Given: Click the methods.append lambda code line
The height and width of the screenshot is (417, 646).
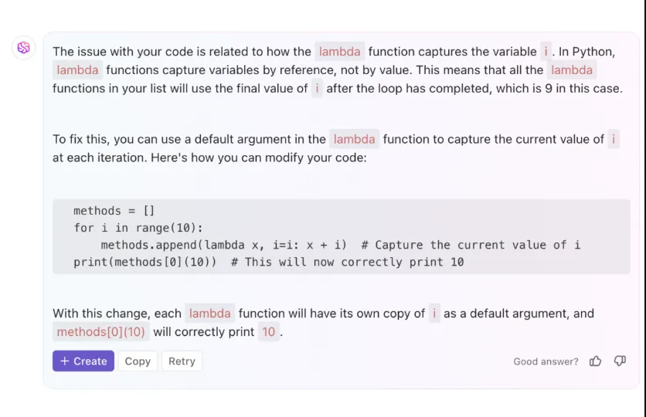Looking at the screenshot, I should point(340,245).
